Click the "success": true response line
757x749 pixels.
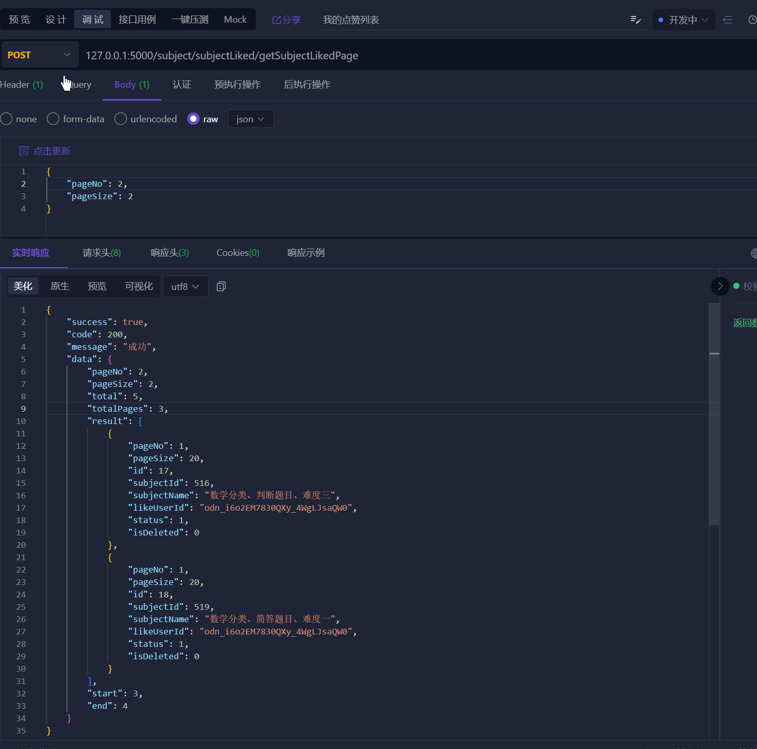click(x=107, y=322)
